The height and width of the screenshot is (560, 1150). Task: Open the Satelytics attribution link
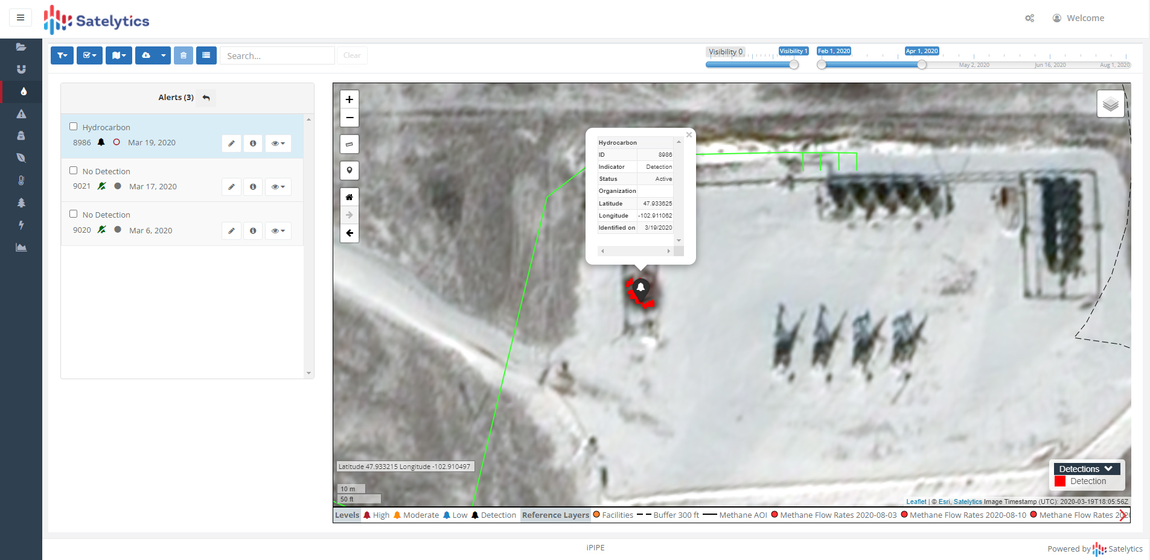tap(968, 502)
